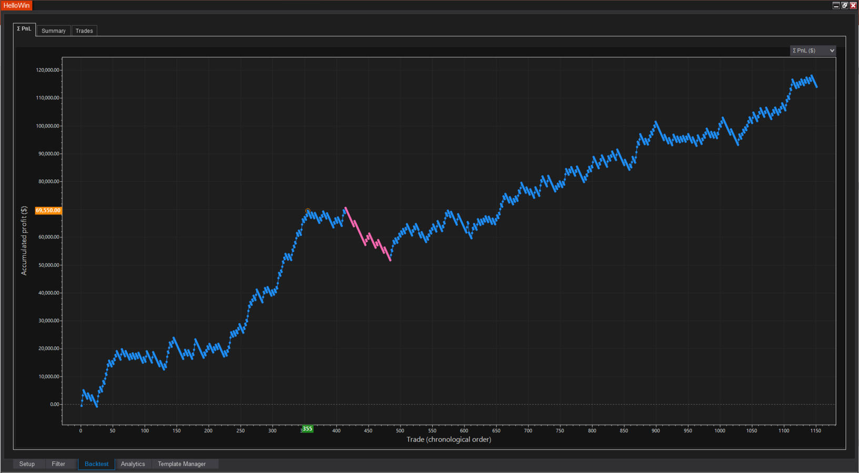
Task: Click the 'Accumulated profit ($)' axis title
Action: [24, 241]
